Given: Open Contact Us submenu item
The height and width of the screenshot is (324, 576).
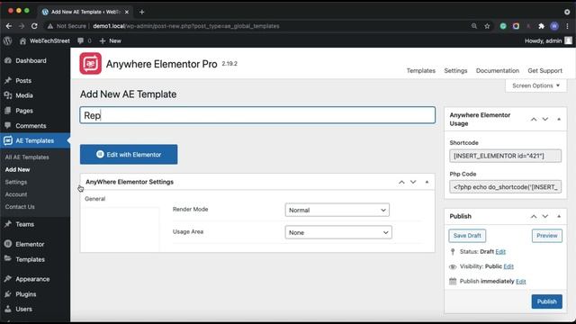Looking at the screenshot, I should (20, 207).
